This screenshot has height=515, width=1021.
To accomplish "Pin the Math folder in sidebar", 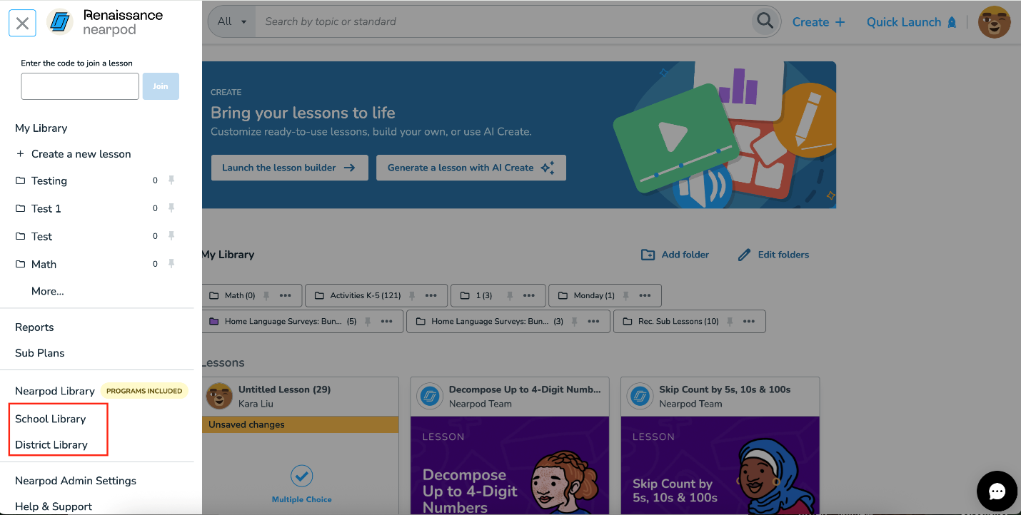I will coord(171,264).
